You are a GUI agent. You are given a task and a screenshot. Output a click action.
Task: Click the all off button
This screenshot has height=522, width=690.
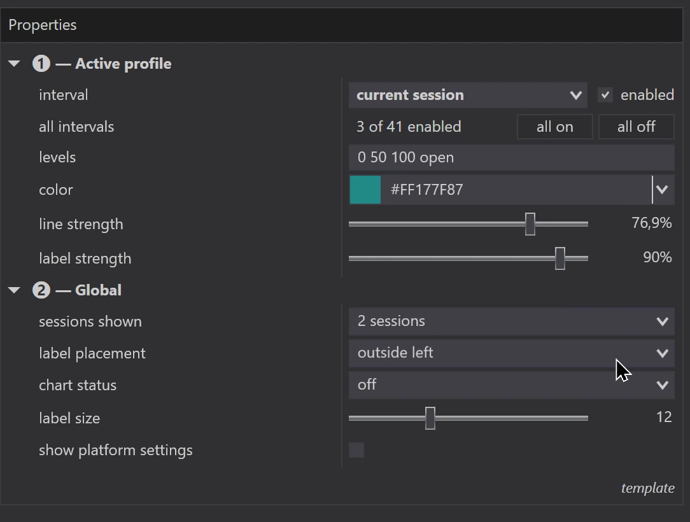click(637, 127)
